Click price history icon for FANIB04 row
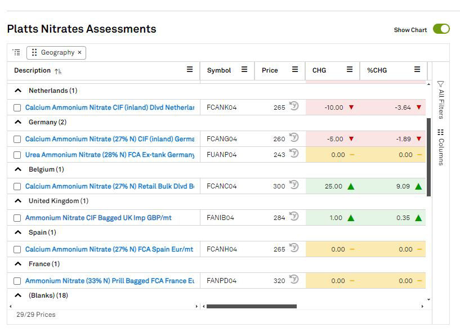The width and height of the screenshot is (460, 332). 294,217
